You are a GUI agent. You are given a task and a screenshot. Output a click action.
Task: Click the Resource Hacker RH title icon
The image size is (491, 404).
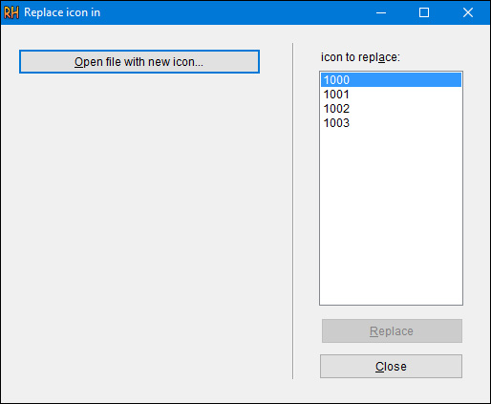[x=11, y=12]
